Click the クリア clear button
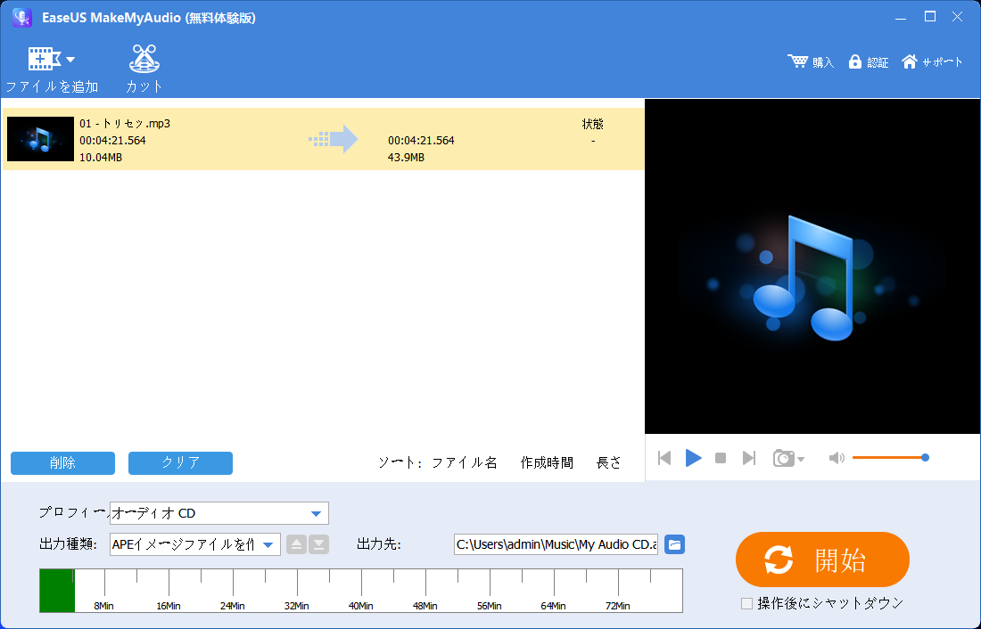Screen dimensions: 981x629 pos(180,462)
